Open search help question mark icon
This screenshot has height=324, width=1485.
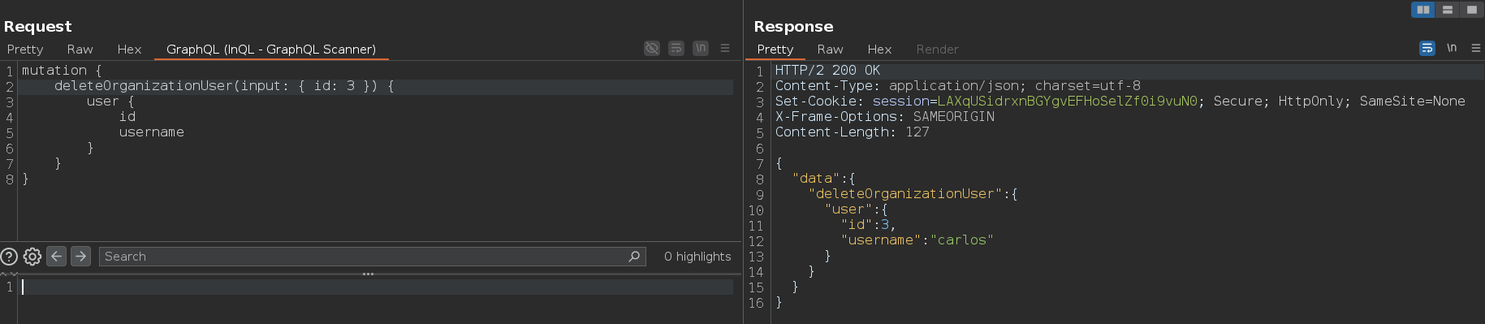9,257
